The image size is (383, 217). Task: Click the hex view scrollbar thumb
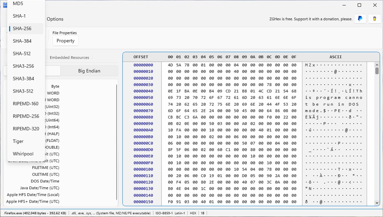pyautogui.click(x=377, y=71)
